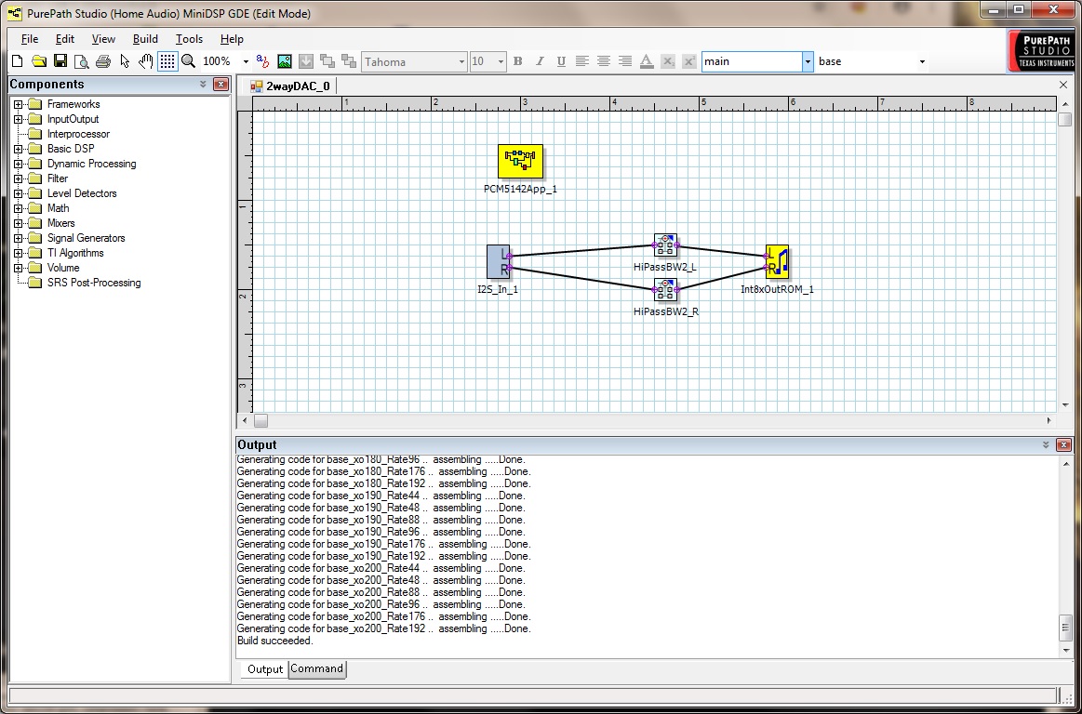Image resolution: width=1082 pixels, height=714 pixels.
Task: Expand the Mixers tree node
Action: pyautogui.click(x=18, y=223)
